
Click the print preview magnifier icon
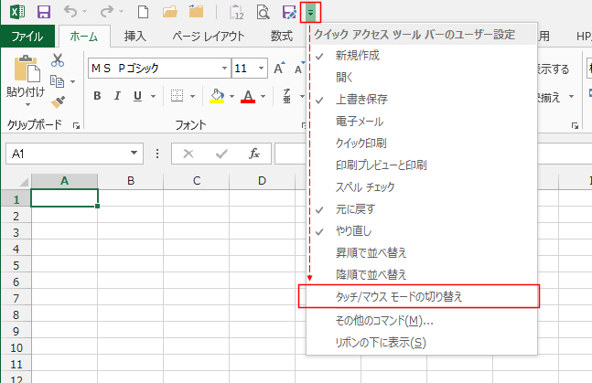coord(263,12)
